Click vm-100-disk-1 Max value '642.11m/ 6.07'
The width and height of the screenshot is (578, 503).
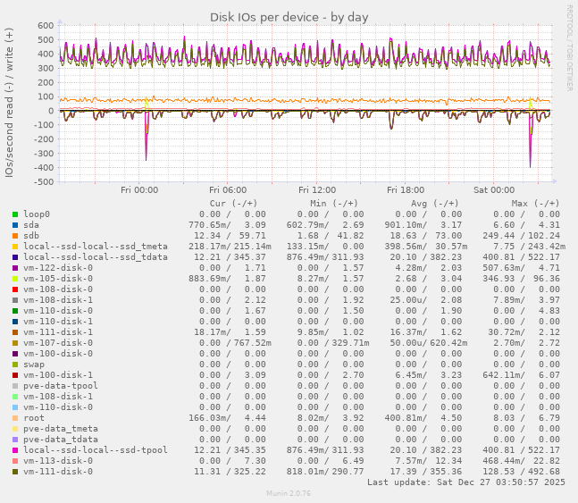tap(521, 375)
